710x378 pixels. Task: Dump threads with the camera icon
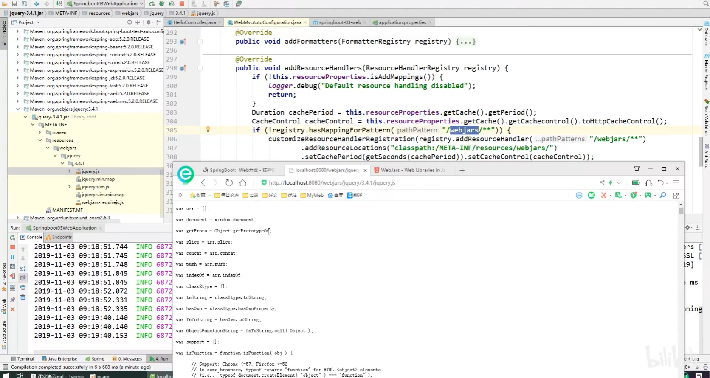click(12, 266)
